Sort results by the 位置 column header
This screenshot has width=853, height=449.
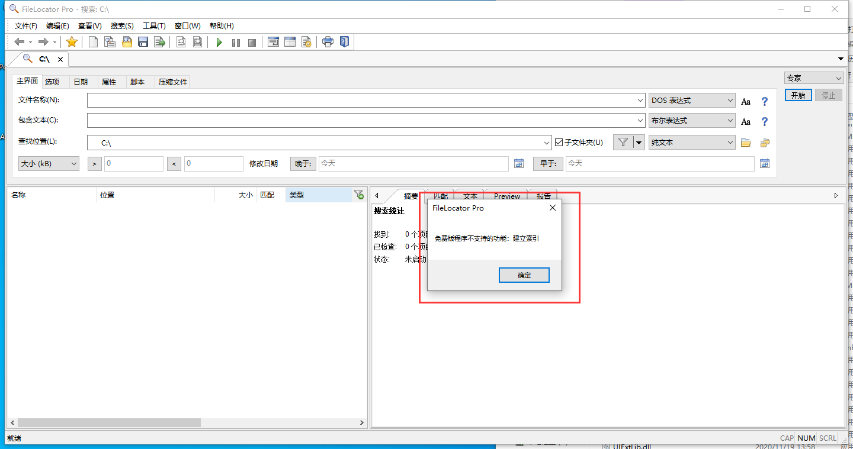(x=155, y=195)
